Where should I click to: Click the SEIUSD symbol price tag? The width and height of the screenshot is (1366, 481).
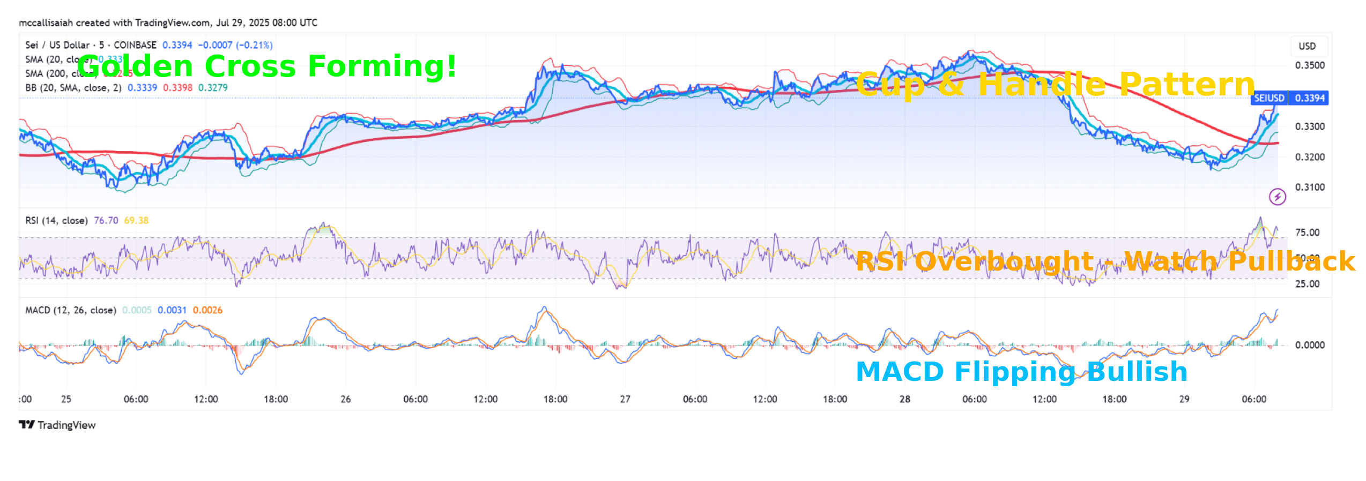coord(1268,98)
